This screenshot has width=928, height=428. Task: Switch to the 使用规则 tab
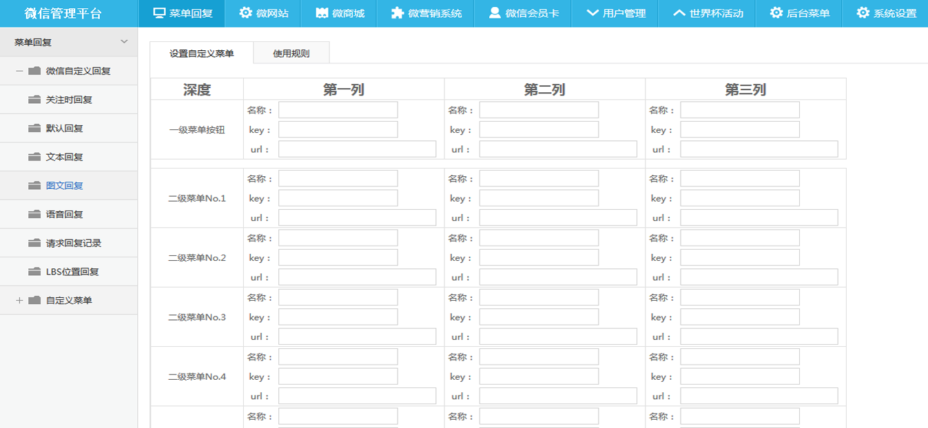pyautogui.click(x=291, y=54)
